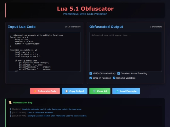Select the if config.debug then code line

point(26,61)
